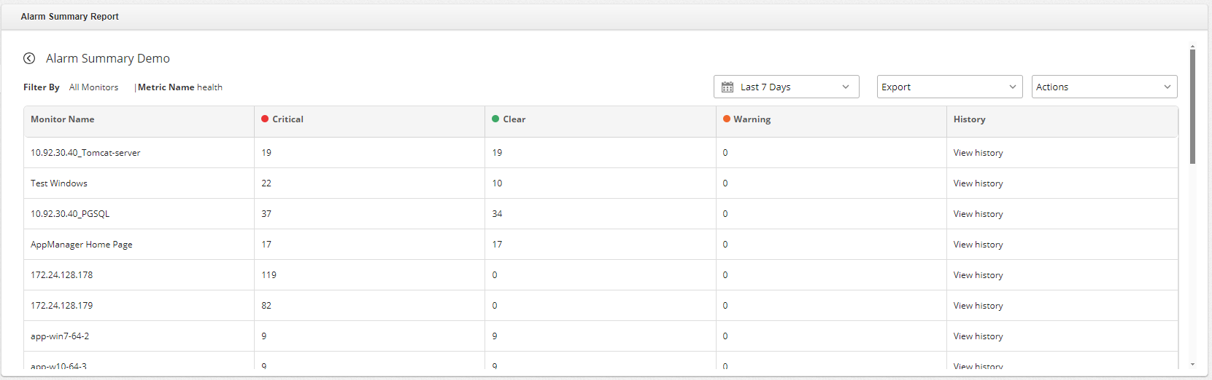Click the green Clear status dot

click(495, 119)
